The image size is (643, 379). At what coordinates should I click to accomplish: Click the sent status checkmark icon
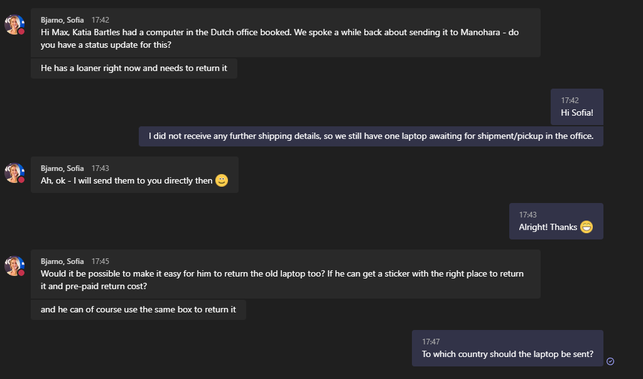[x=610, y=361]
